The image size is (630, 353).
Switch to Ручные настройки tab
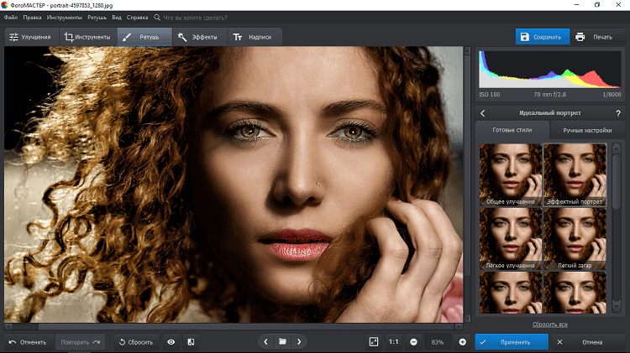(587, 130)
